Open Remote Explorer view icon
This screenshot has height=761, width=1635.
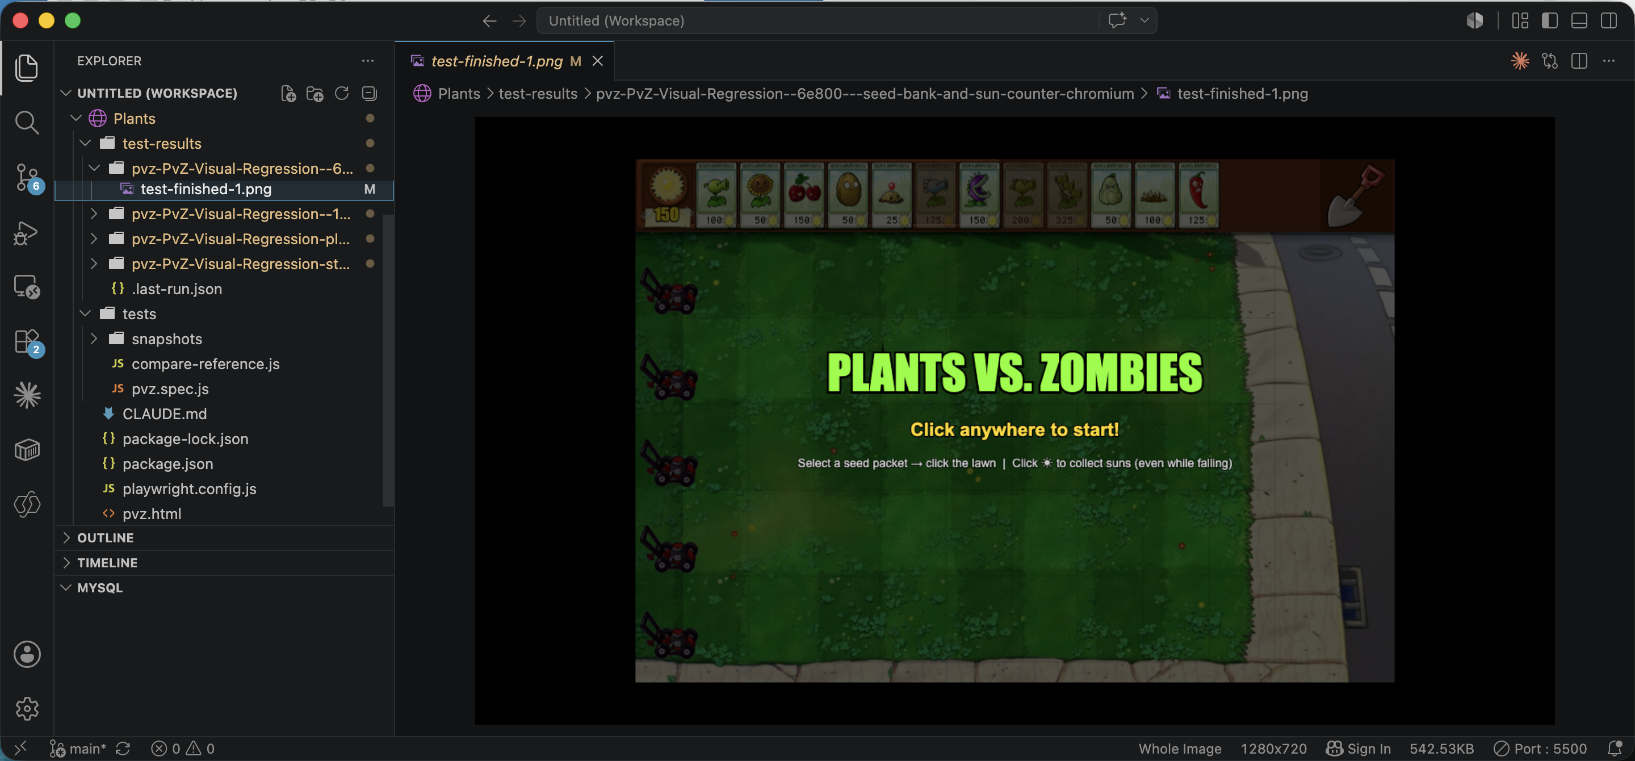coord(27,287)
